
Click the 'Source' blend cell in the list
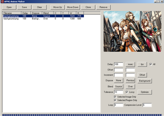tap(47, 16)
